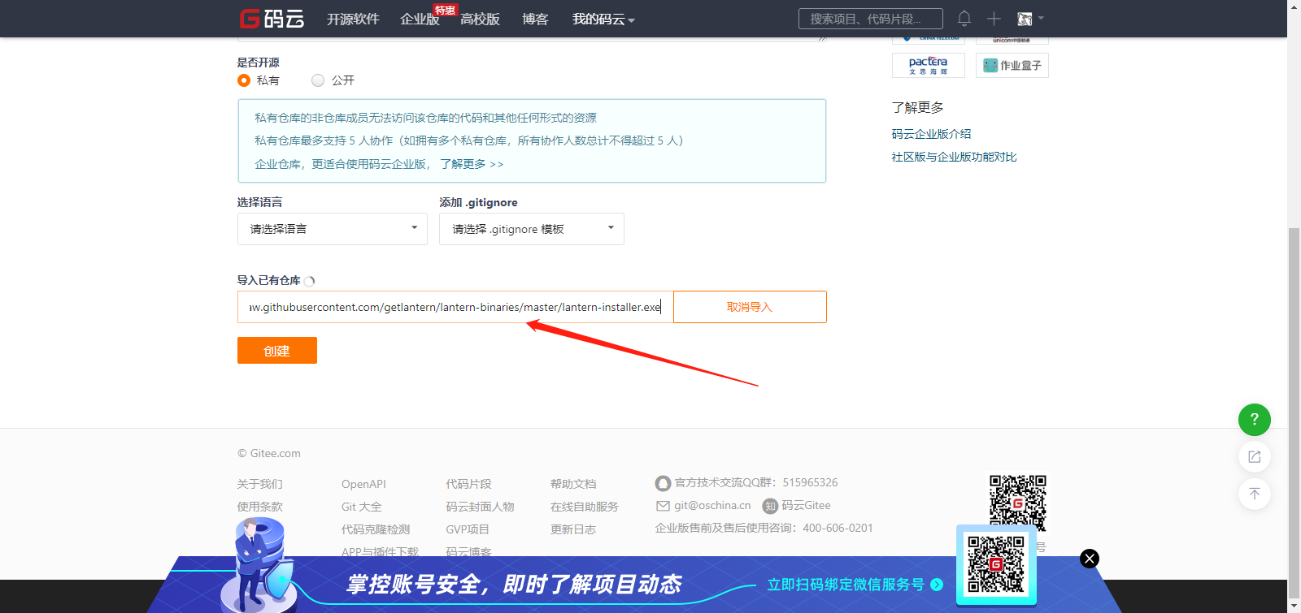Open the 企业版 nav item
This screenshot has width=1301, height=613.
(420, 19)
